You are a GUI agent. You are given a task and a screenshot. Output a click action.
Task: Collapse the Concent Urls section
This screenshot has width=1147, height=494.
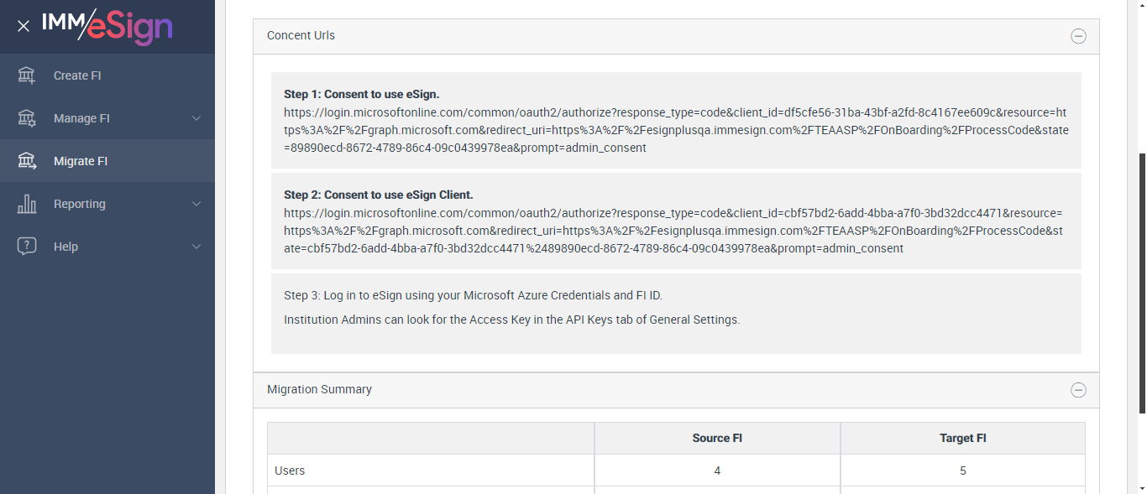1078,36
